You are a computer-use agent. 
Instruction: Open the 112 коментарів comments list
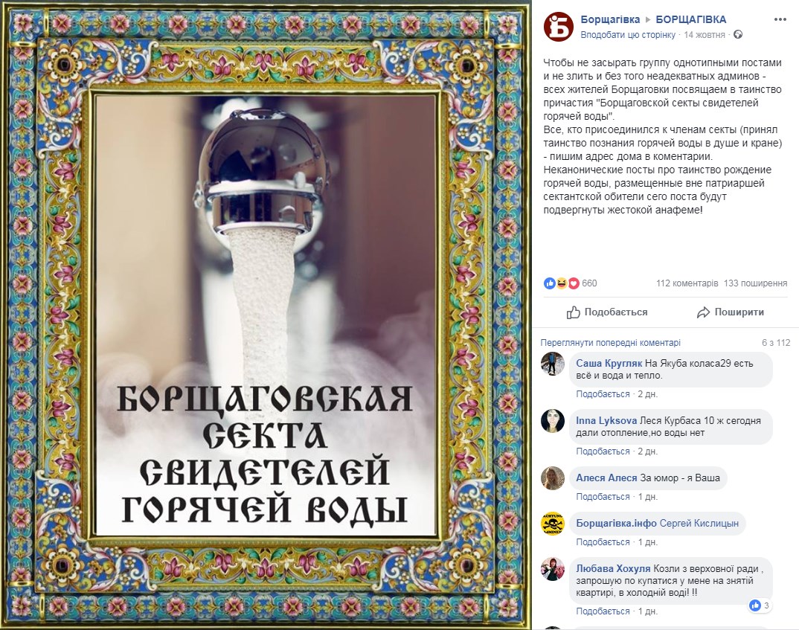click(x=687, y=283)
